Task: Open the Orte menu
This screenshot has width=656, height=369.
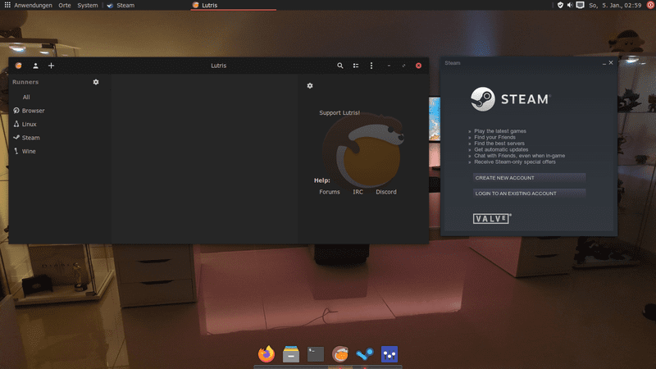Action: (65, 6)
